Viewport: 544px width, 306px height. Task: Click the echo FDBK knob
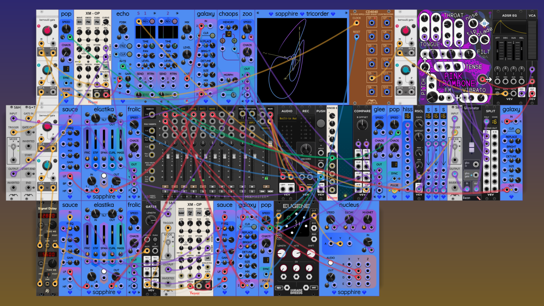[123, 29]
